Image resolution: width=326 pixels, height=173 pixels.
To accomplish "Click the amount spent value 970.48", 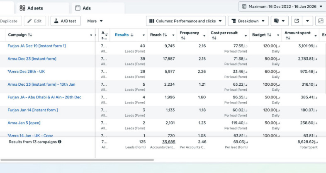I will coord(309,72).
